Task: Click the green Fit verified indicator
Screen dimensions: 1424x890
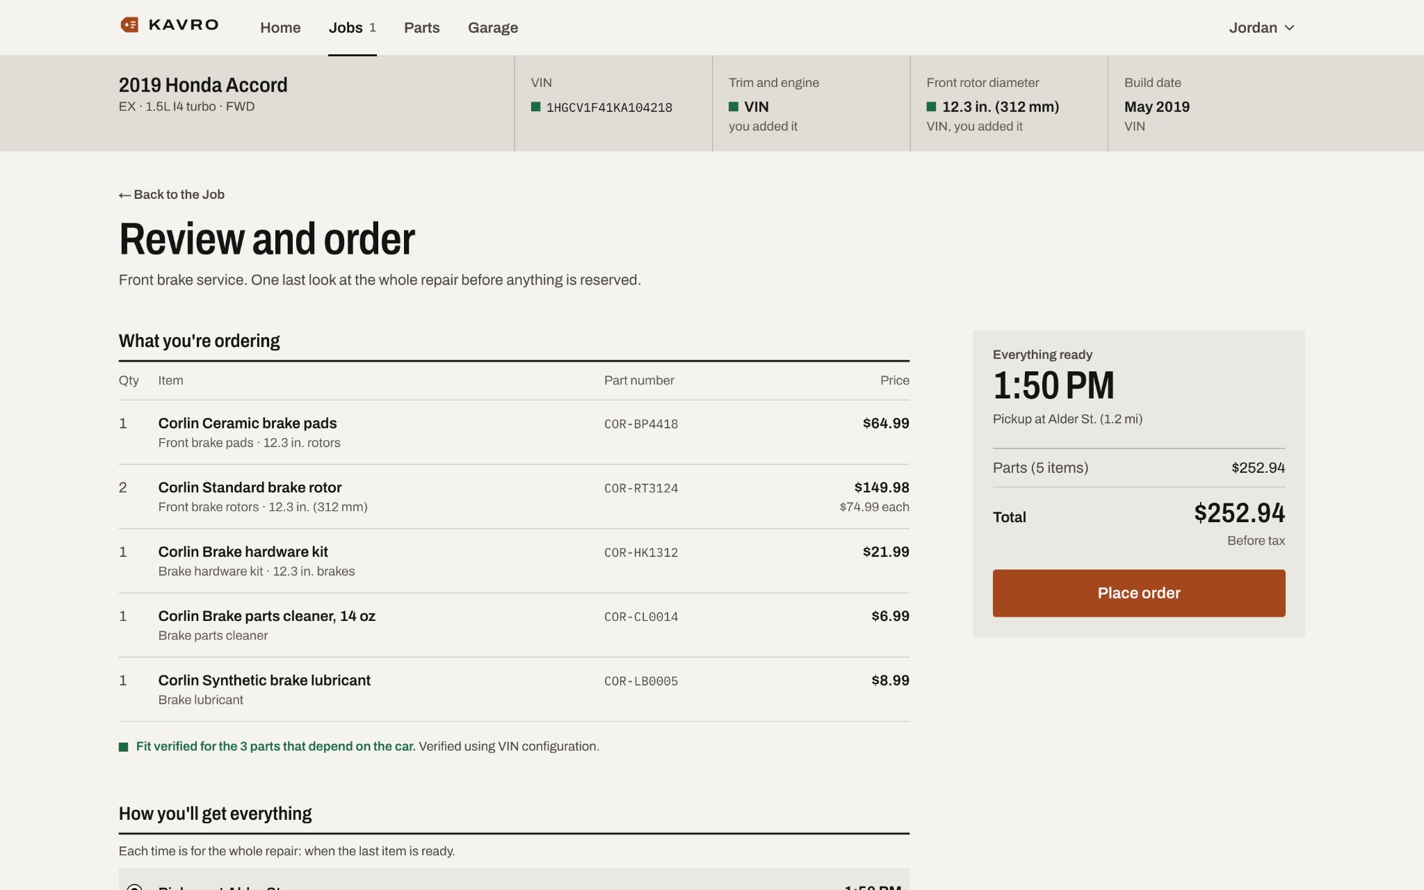Action: coord(123,747)
